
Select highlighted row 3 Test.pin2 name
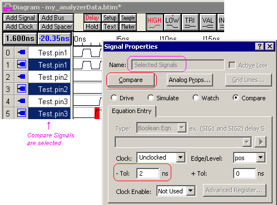pyautogui.click(x=50, y=89)
